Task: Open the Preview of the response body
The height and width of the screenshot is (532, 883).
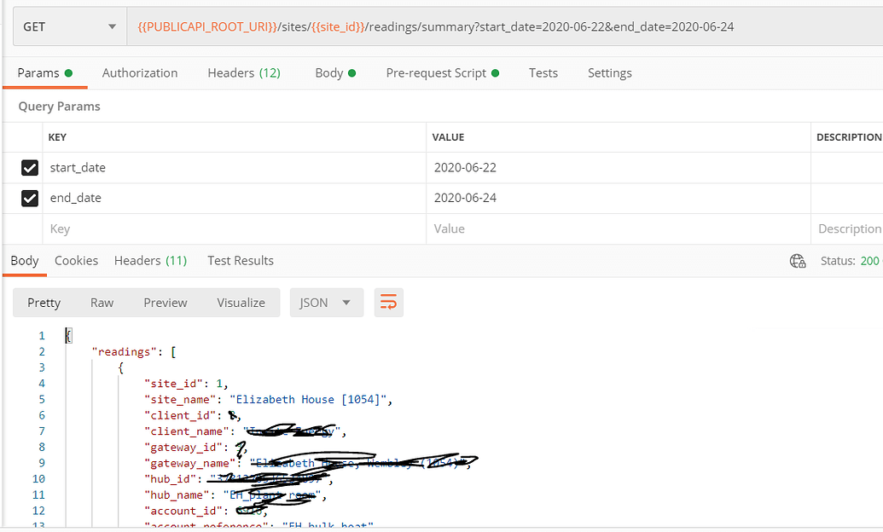Action: tap(165, 302)
